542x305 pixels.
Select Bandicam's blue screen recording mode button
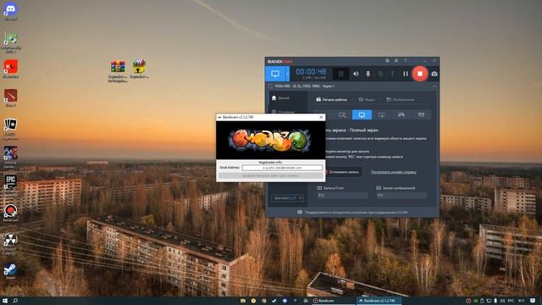(x=275, y=74)
